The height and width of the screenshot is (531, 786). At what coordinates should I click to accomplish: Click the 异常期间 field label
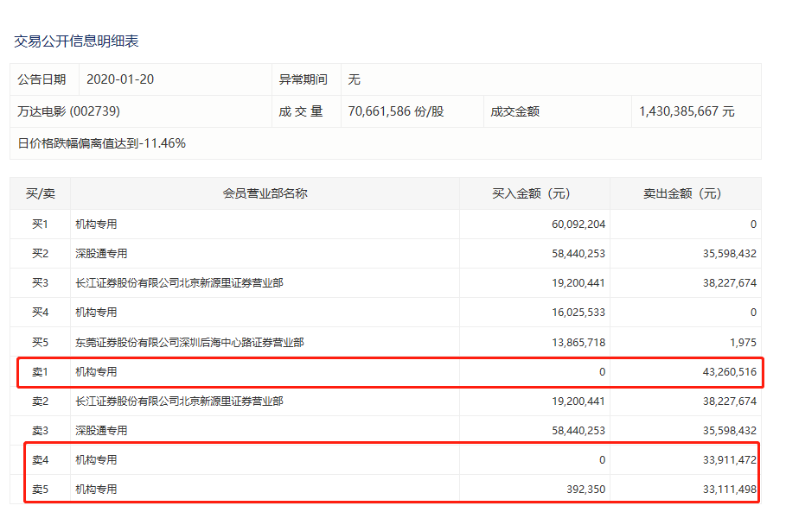(303, 79)
